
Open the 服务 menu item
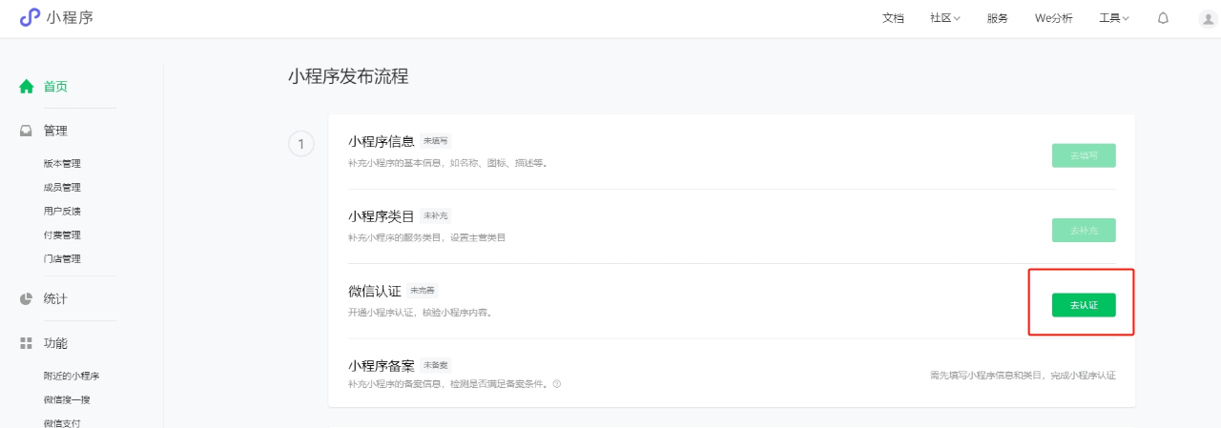tap(997, 18)
